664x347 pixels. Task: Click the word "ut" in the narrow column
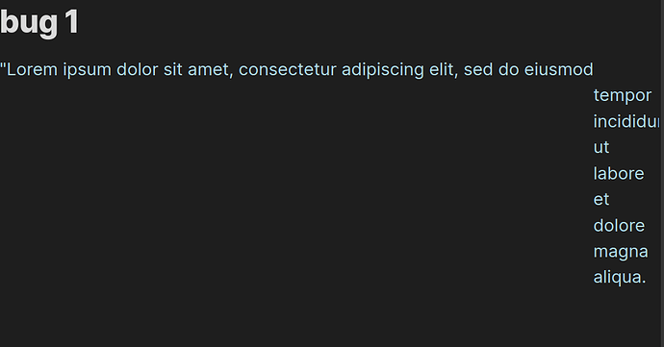[601, 148]
